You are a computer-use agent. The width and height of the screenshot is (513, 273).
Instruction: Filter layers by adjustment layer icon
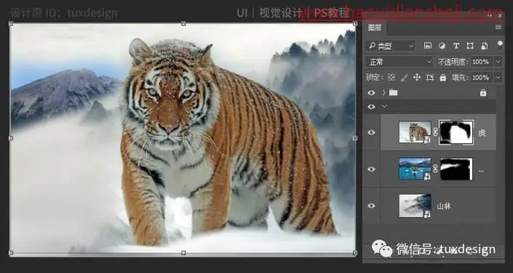(x=442, y=46)
